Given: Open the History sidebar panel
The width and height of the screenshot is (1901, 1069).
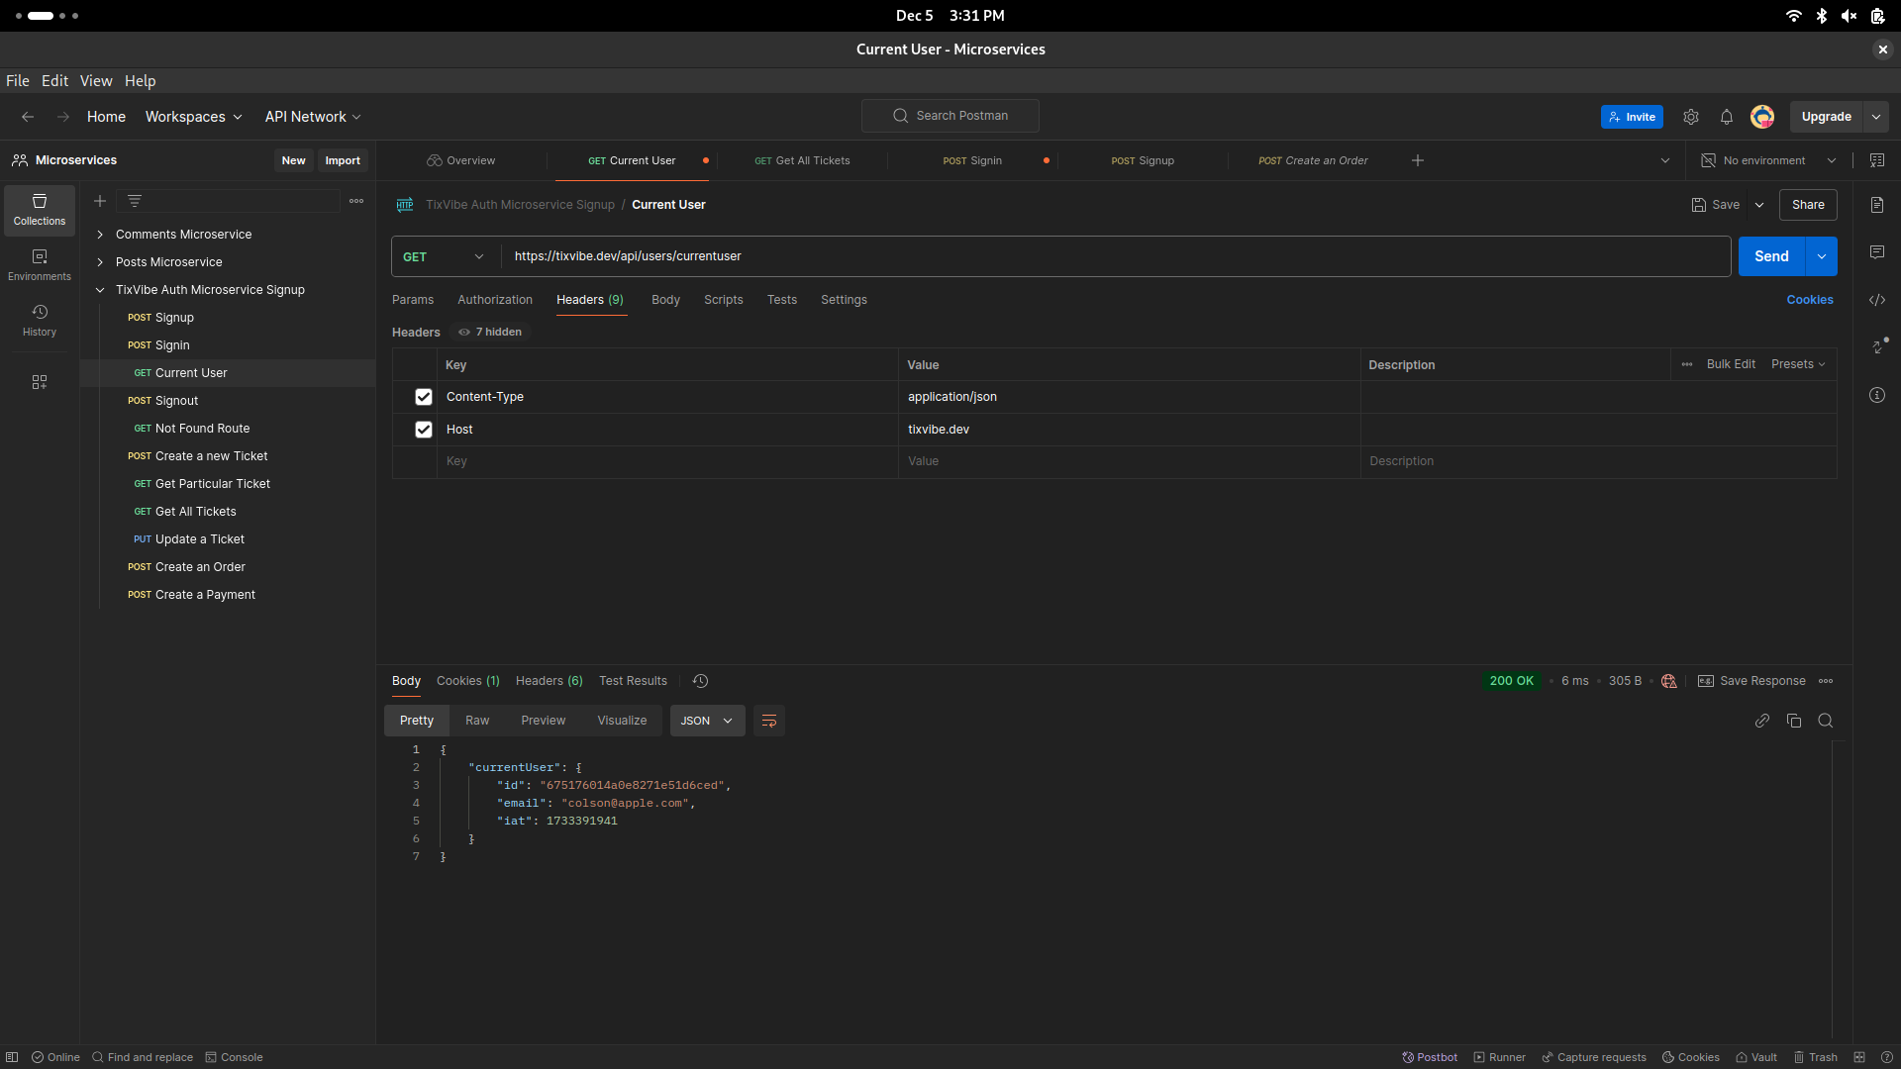Looking at the screenshot, I should click(x=40, y=321).
